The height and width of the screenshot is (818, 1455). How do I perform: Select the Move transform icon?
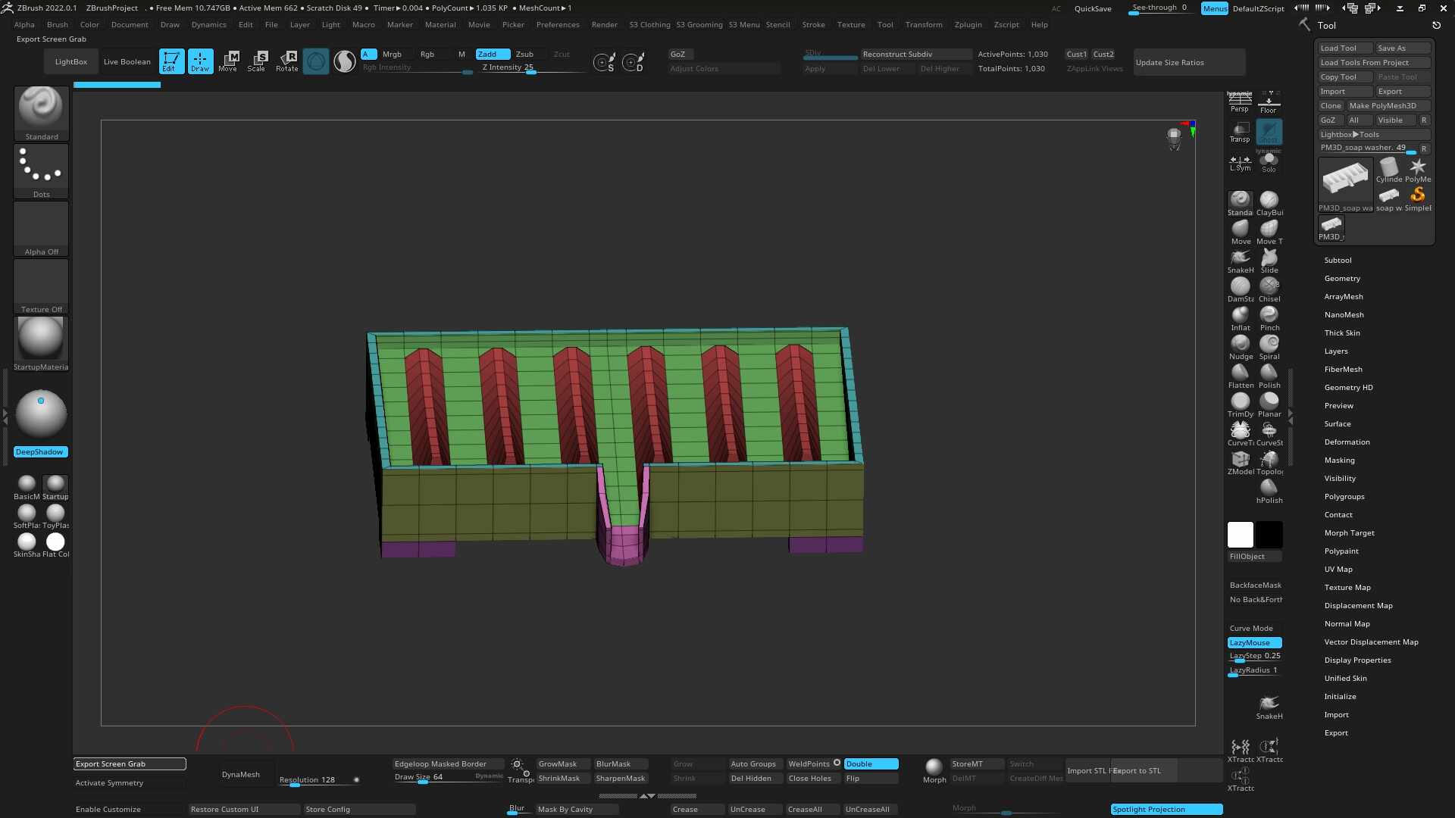[x=228, y=61]
